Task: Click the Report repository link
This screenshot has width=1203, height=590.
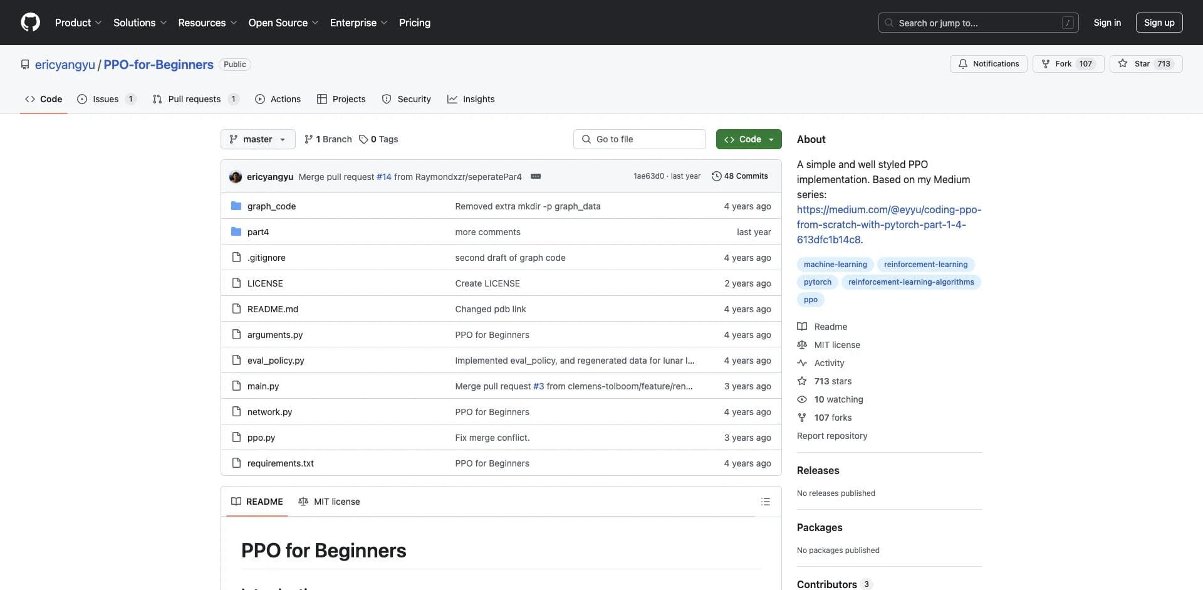Action: 832,436
